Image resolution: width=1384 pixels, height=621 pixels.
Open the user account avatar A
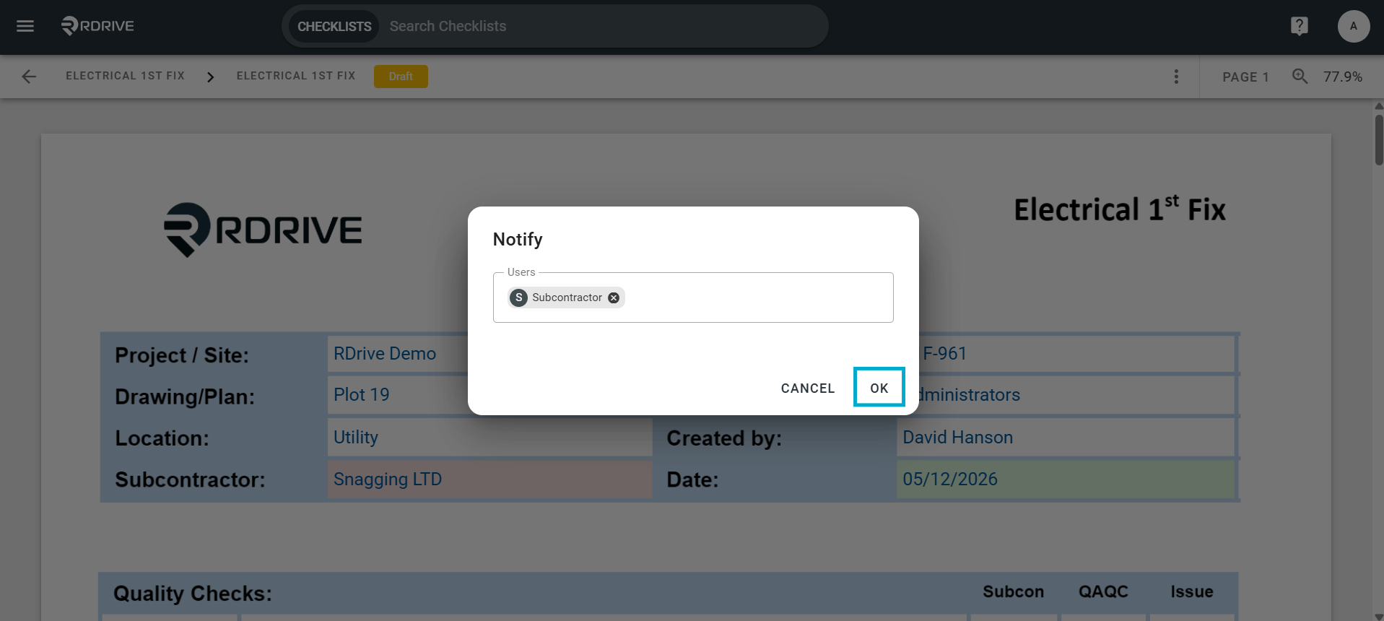pyautogui.click(x=1353, y=26)
